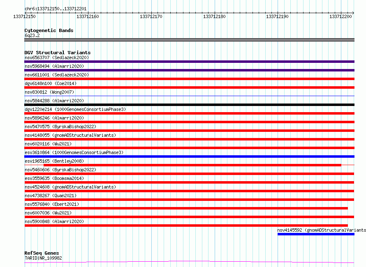Click the chr6:133712150..133712201 region label
This screenshot has width=366, height=267.
click(x=56, y=9)
